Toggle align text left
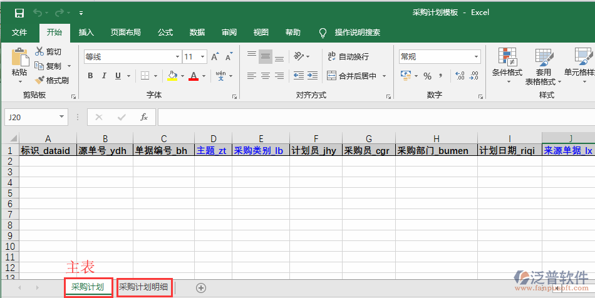Screen dimensions: 595x298 tap(252, 76)
